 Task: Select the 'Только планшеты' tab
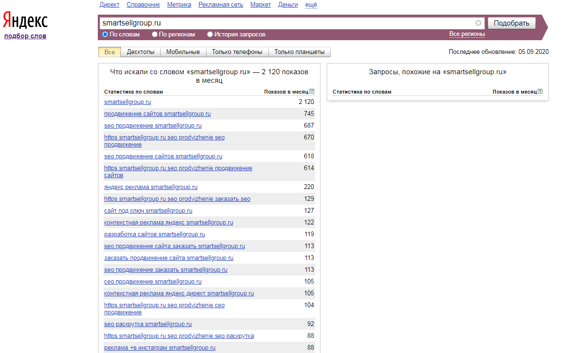click(x=299, y=52)
